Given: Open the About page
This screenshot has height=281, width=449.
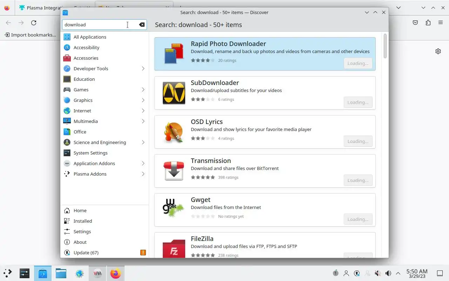Looking at the screenshot, I should click(x=105, y=242).
